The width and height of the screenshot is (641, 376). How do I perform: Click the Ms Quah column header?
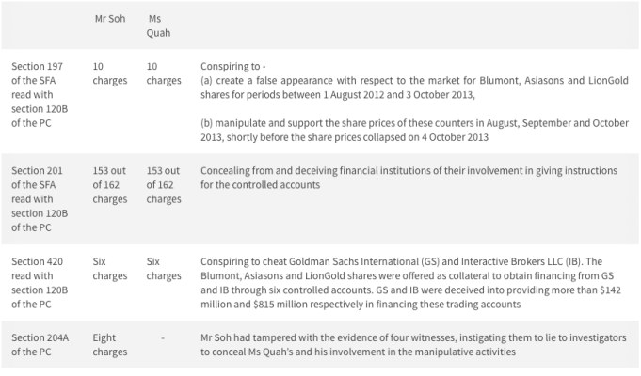[158, 25]
